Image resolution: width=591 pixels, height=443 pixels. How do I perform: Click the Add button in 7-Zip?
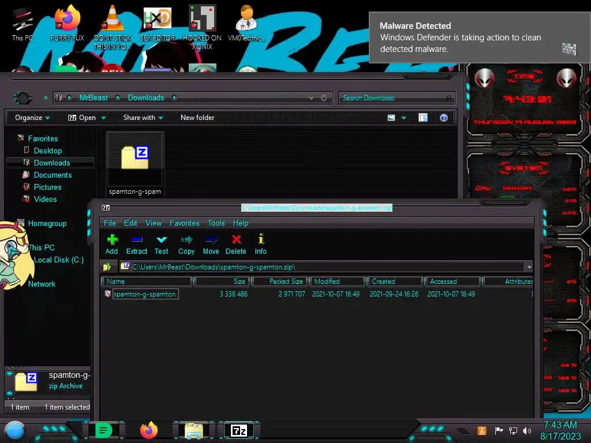tap(112, 245)
